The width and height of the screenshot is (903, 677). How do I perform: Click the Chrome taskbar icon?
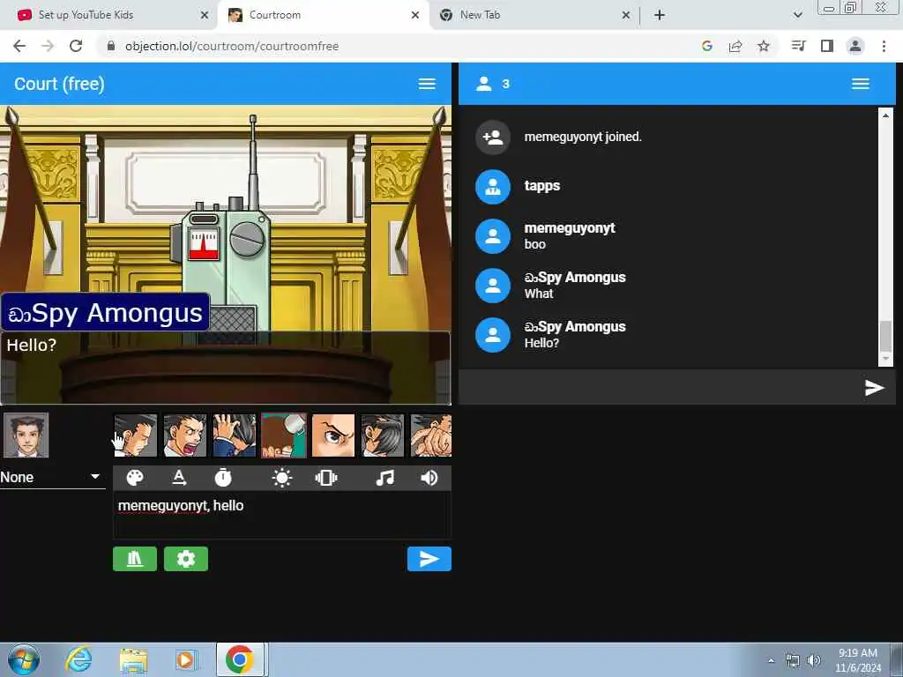click(240, 659)
